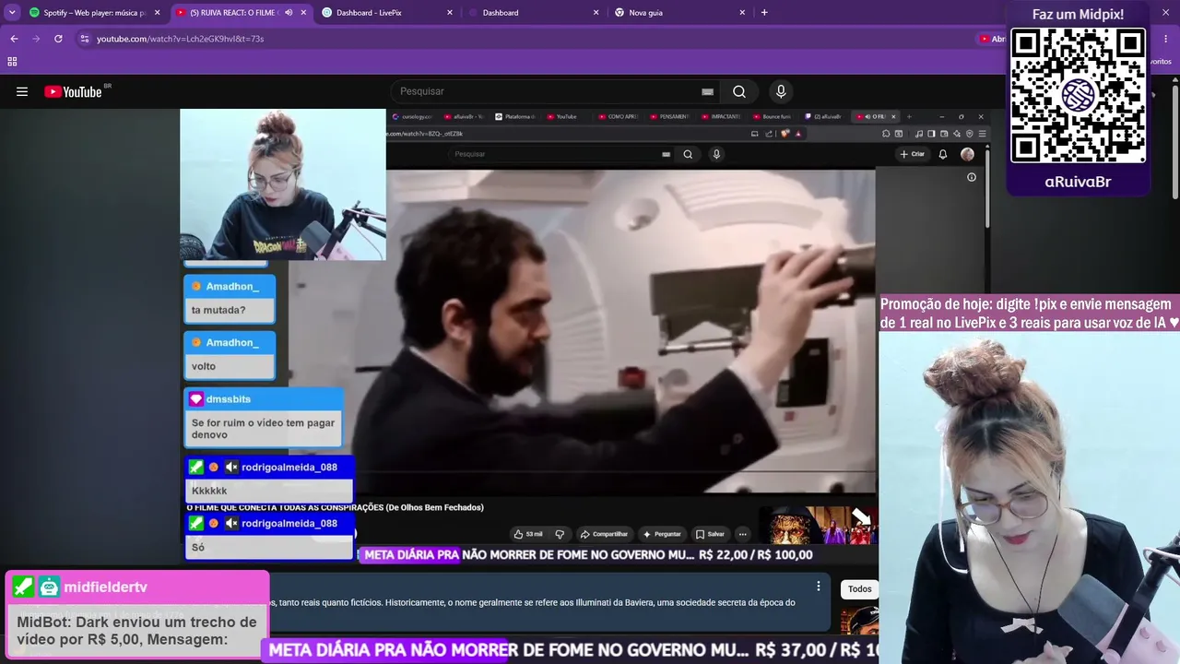Screen dimensions: 1180x664
Task: Open the tab search dropdown arrow
Action: click(x=12, y=13)
